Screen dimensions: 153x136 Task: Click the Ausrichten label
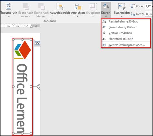(78, 13)
